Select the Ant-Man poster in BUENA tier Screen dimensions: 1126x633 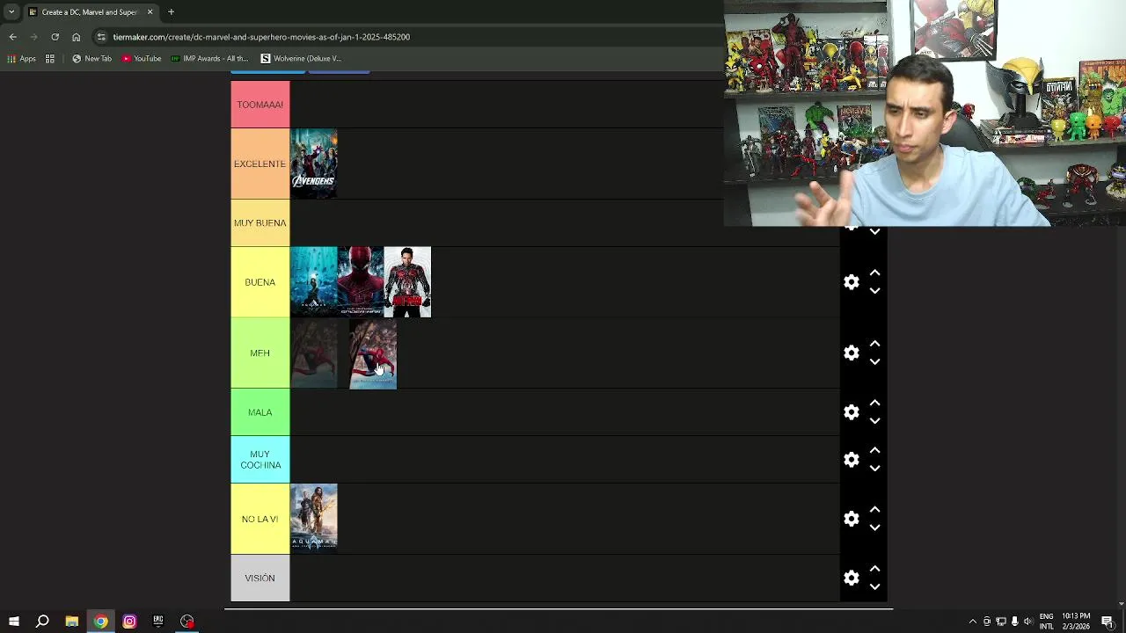click(x=407, y=282)
